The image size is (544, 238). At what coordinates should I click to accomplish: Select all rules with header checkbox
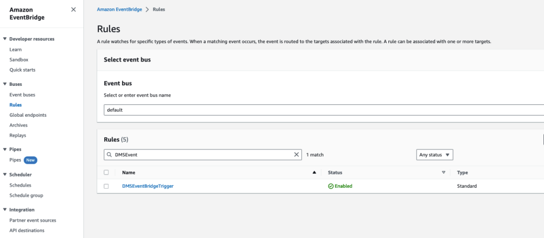tap(106, 172)
